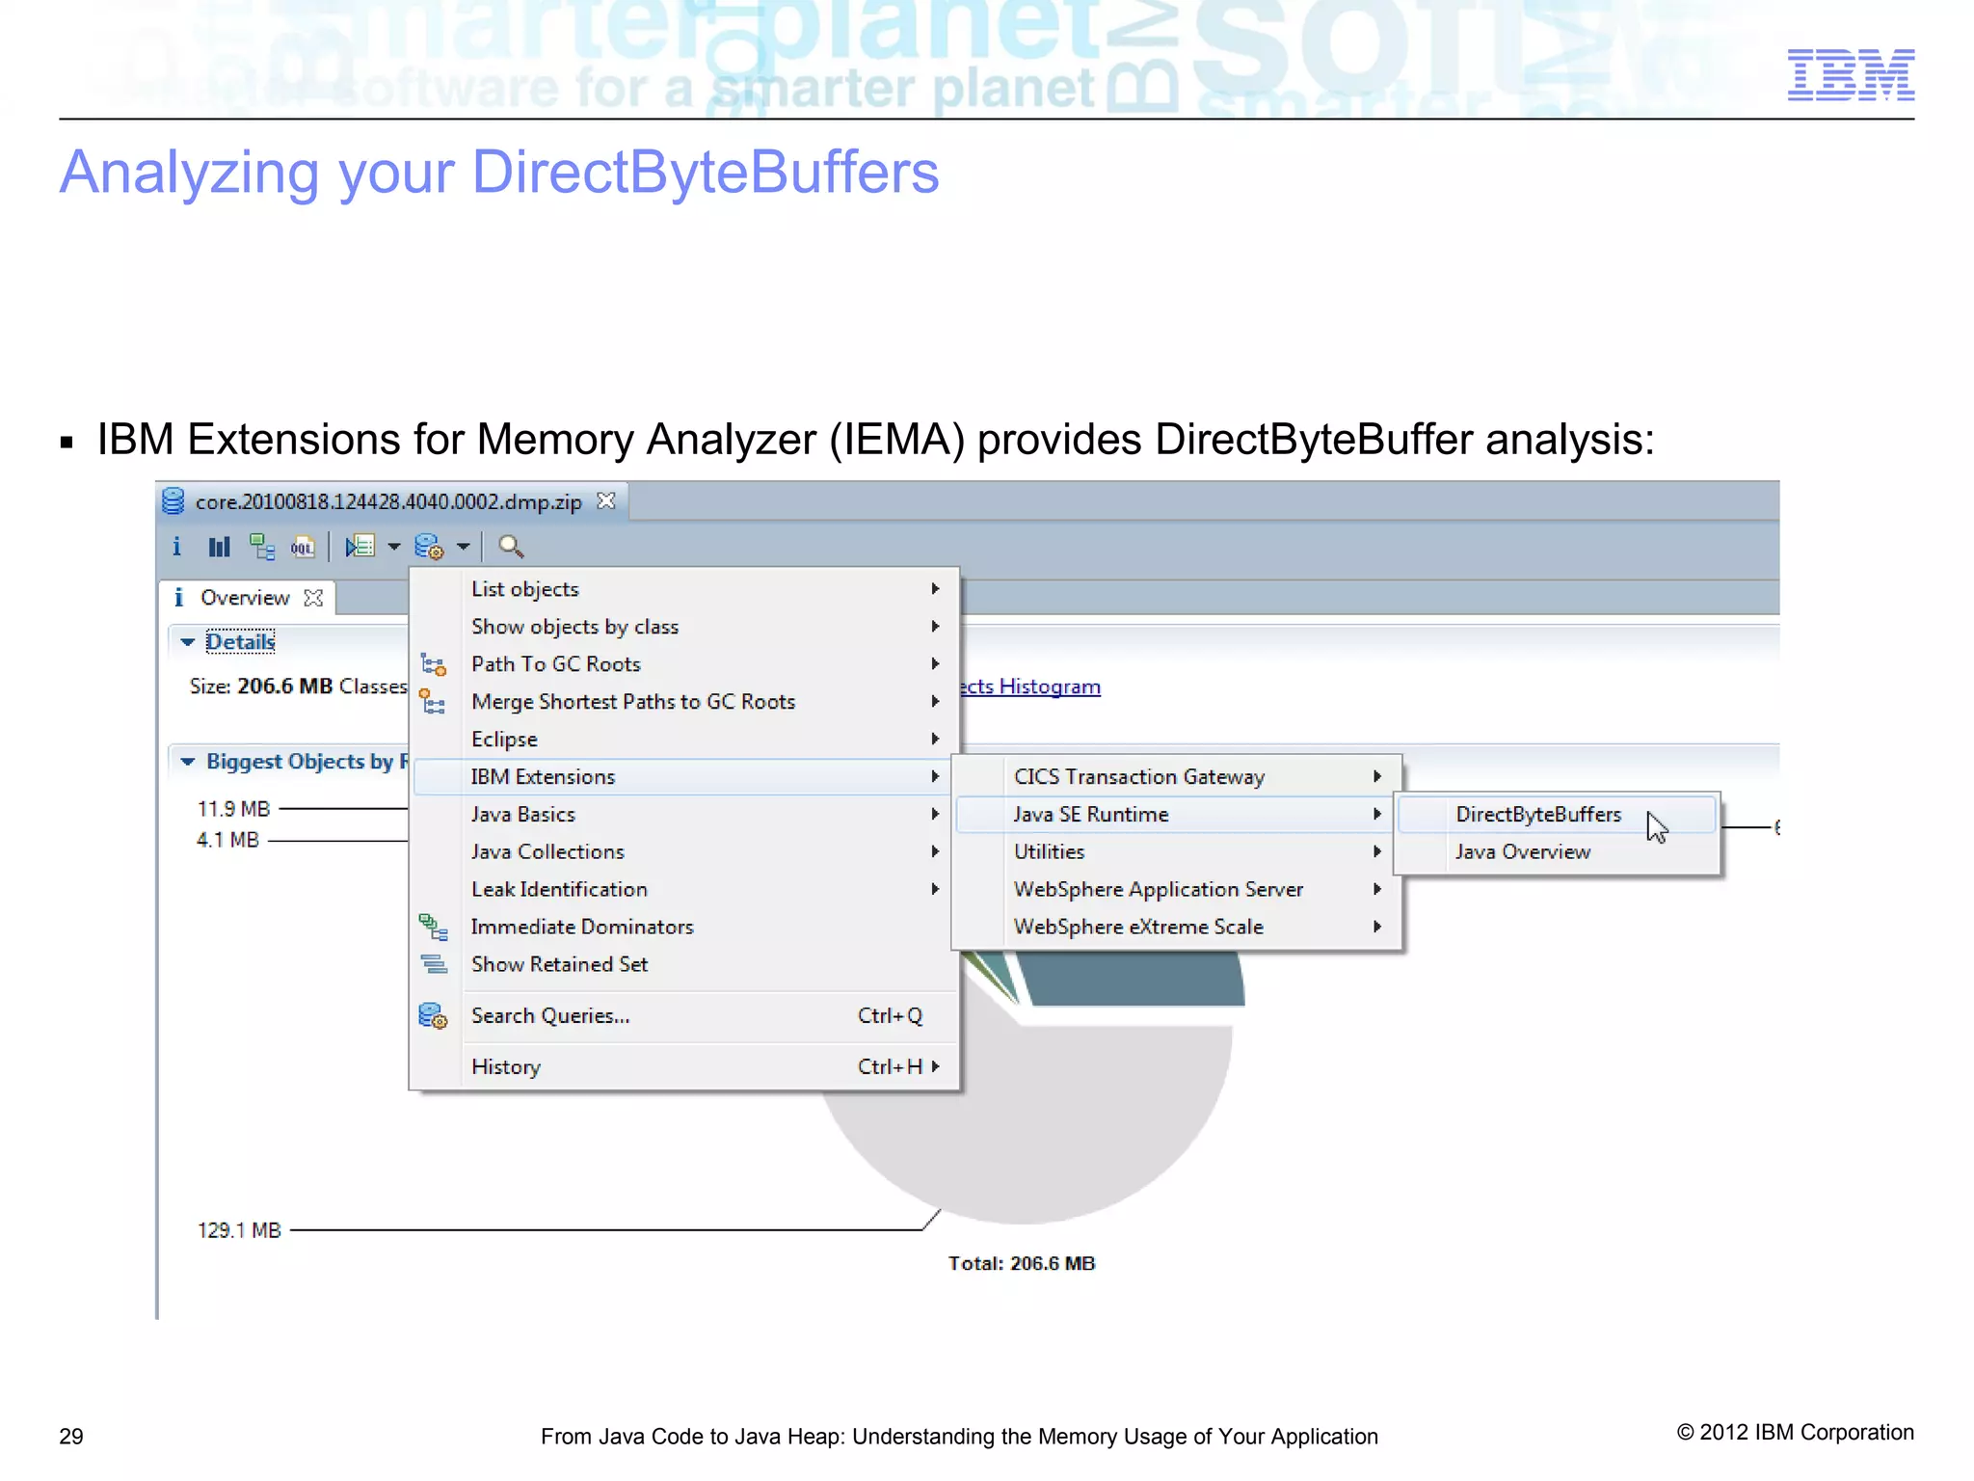
Task: Collapse the Biggest Objects section
Action: click(x=187, y=762)
